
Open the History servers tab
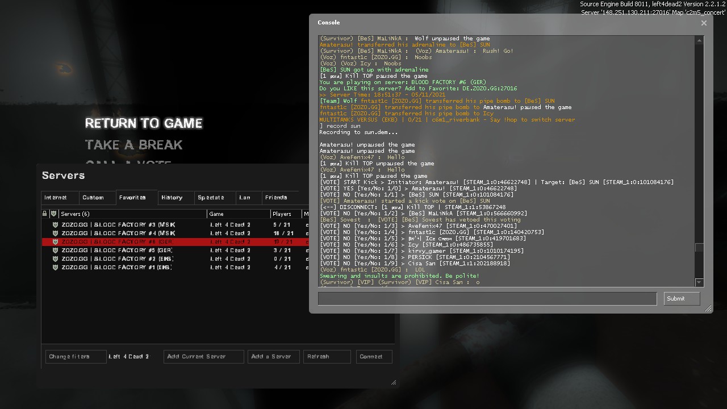point(172,198)
